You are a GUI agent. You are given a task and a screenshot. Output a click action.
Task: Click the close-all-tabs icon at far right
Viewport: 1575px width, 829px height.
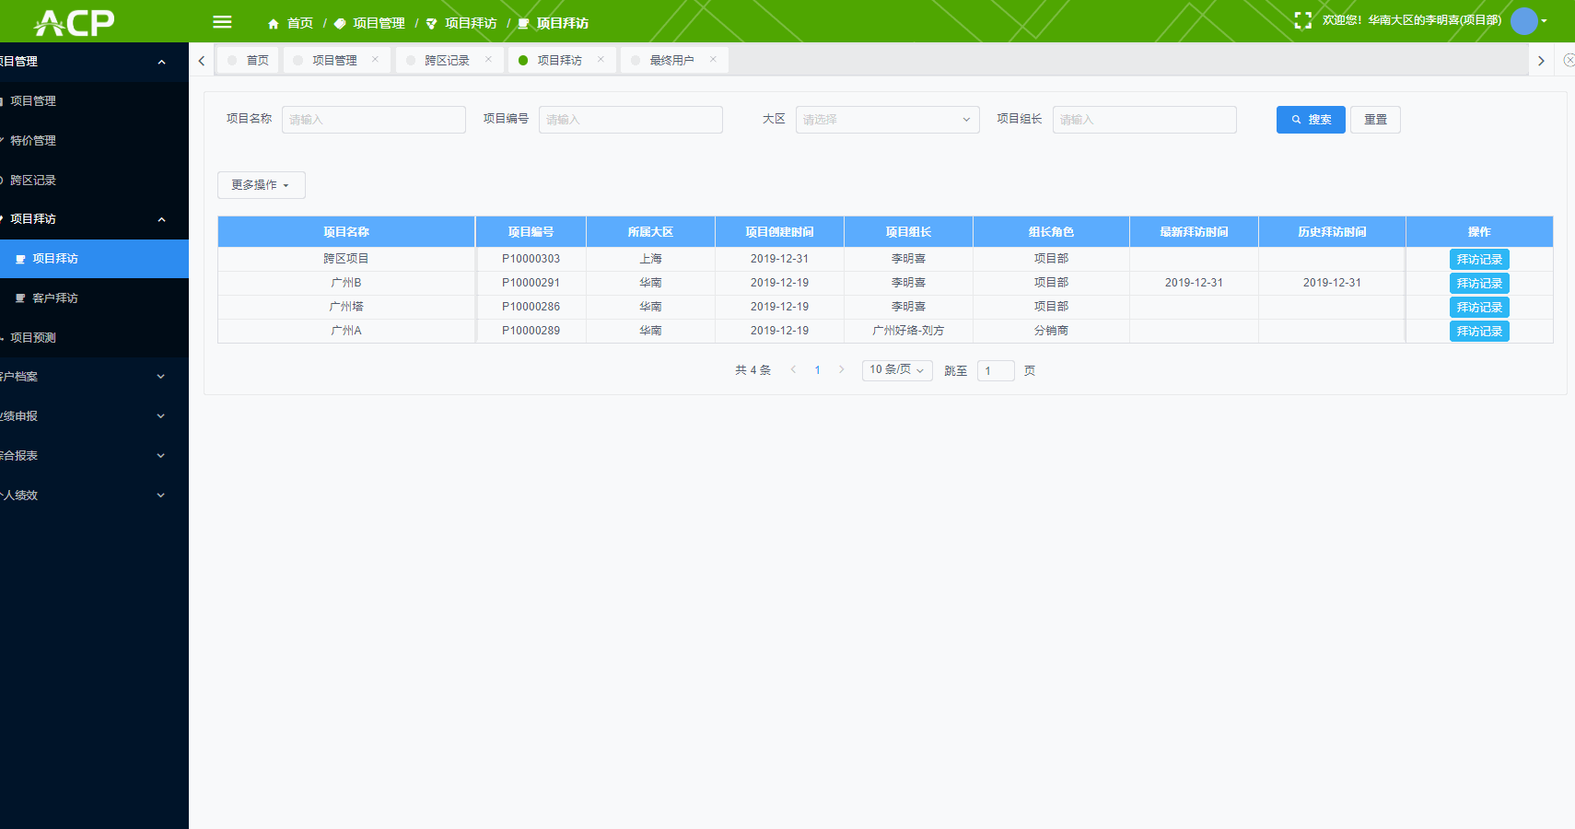(1569, 60)
